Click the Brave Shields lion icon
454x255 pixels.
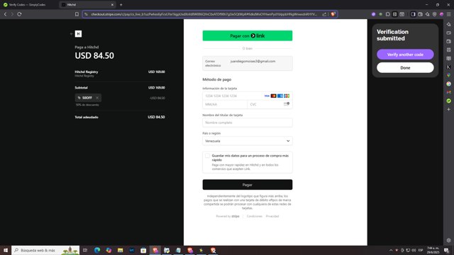point(333,14)
